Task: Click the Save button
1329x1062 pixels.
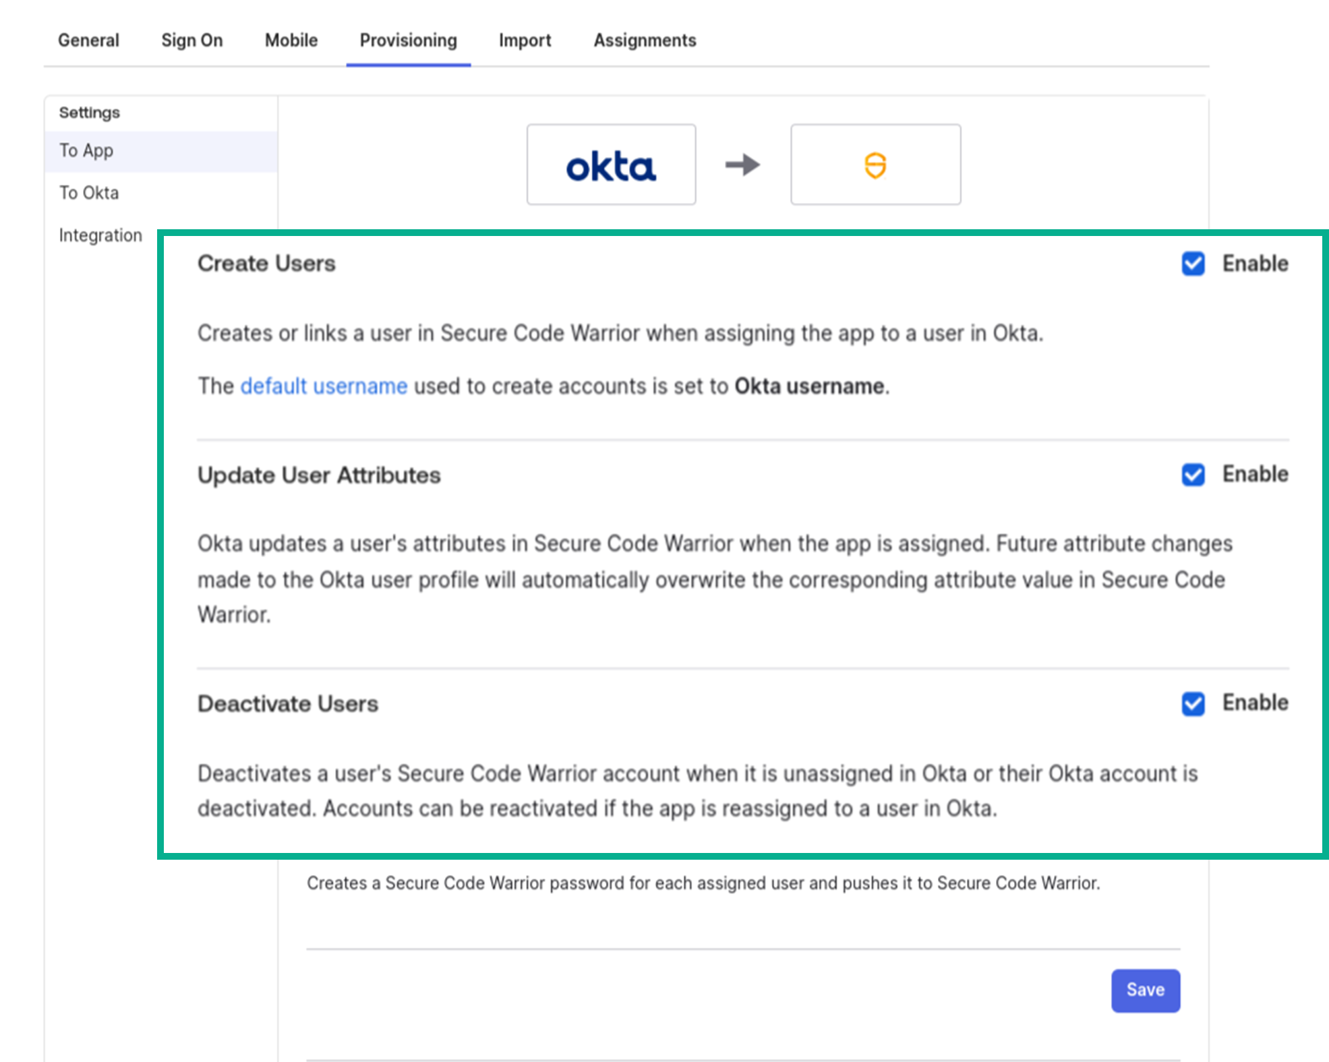Action: point(1146,991)
